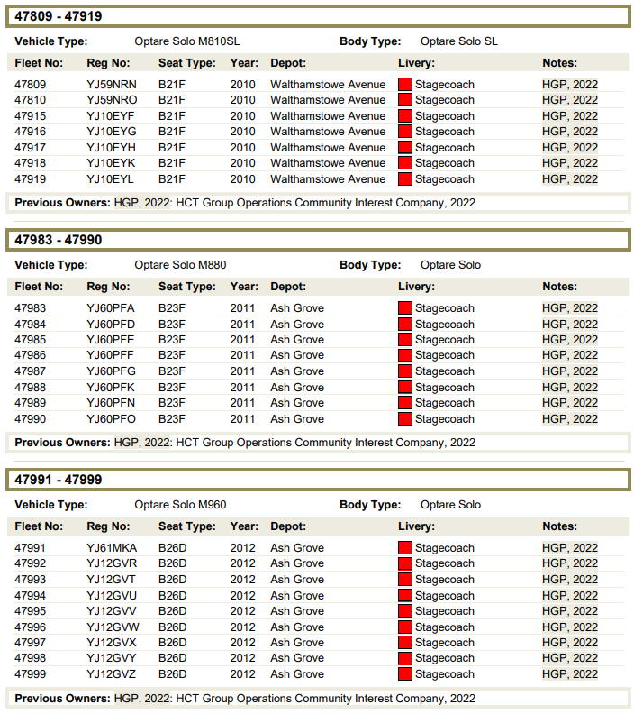Viewport: 634px width, 714px height.
Task: Select the 47983 - 47990 section heading
Action: pos(58,240)
